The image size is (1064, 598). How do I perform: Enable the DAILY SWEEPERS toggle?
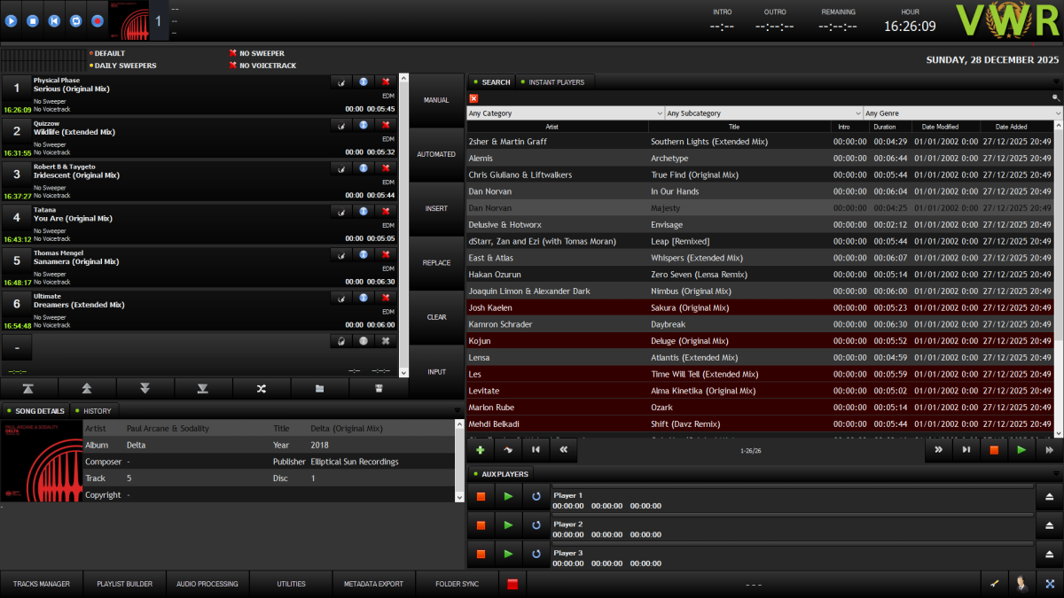[122, 65]
